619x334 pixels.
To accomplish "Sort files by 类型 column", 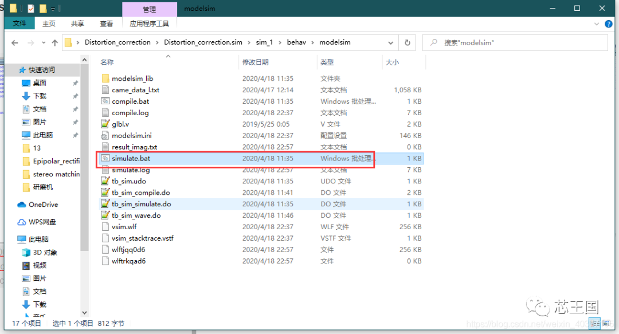I will (327, 62).
